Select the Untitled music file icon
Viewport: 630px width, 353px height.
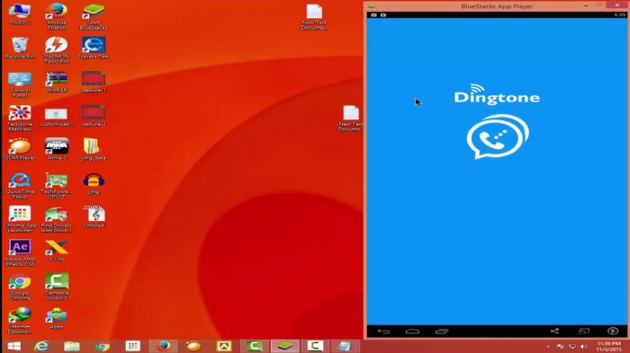click(94, 217)
